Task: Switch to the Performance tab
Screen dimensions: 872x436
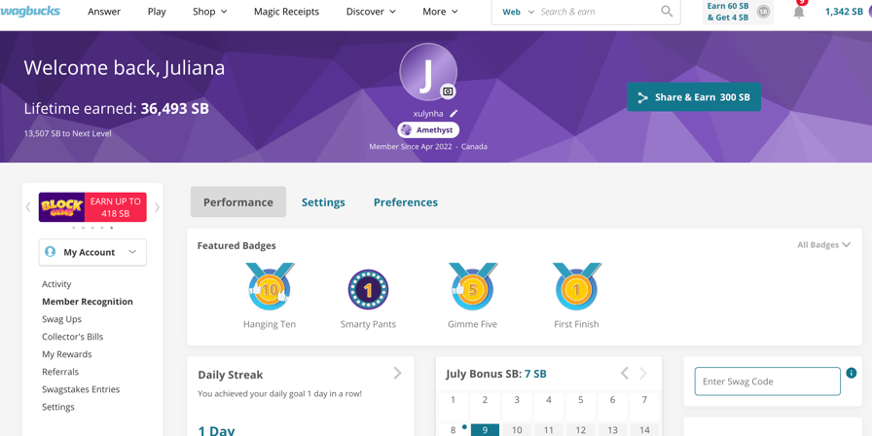Action: (x=238, y=201)
